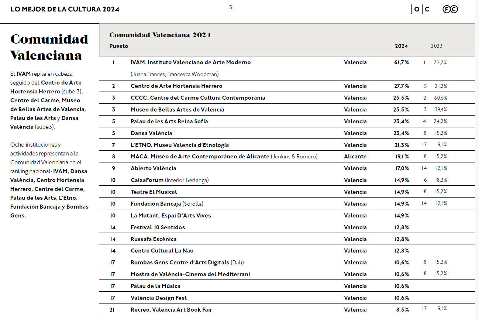Click the MACA Museo de Arte Contemporáneo entry
Screen dimensions: 479x319
[x=200, y=157]
